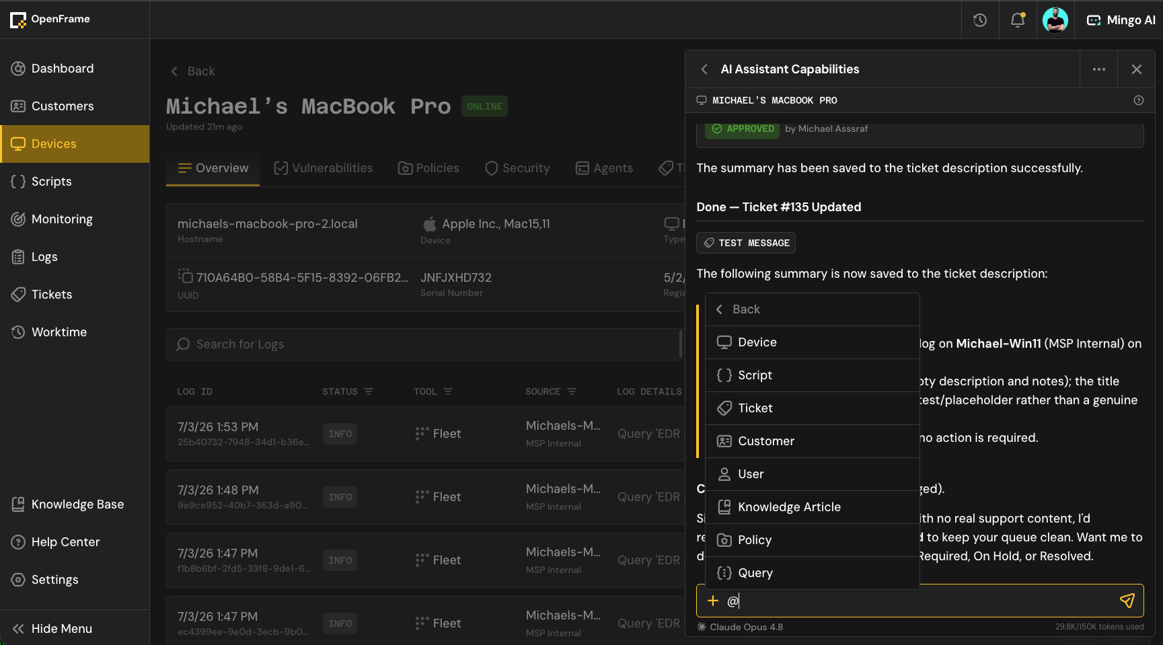This screenshot has height=645, width=1163.
Task: Click the APPROVED status badge
Action: [x=743, y=128]
